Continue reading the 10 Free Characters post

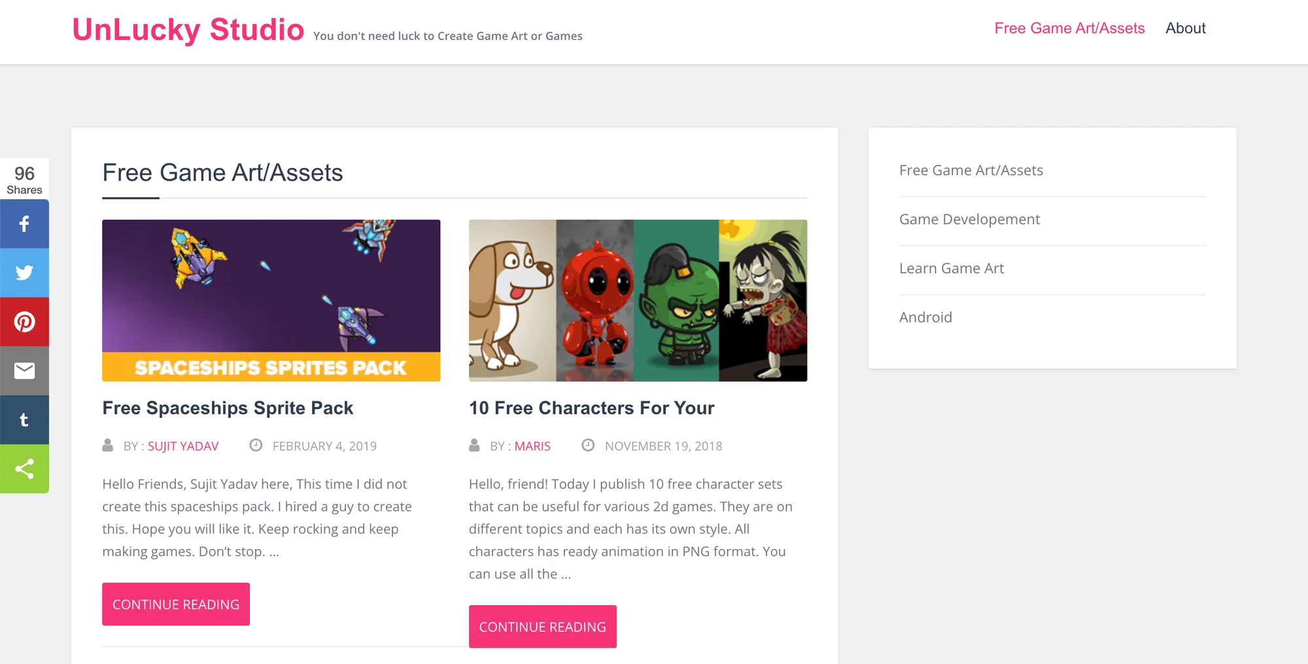pos(542,626)
